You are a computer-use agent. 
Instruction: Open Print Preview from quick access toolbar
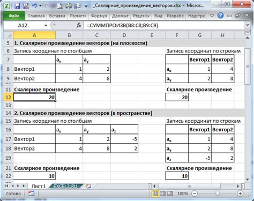60,6
